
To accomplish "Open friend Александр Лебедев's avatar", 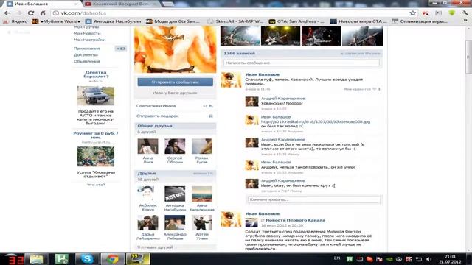I will (x=175, y=222).
